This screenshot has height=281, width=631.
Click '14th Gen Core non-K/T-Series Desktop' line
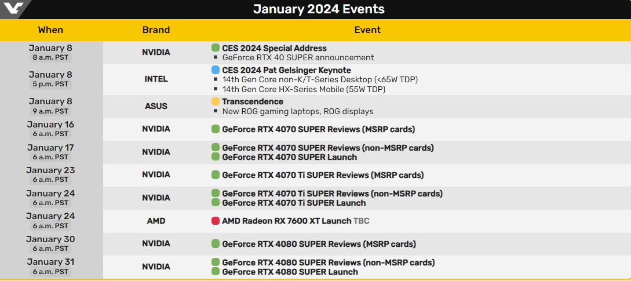(320, 80)
